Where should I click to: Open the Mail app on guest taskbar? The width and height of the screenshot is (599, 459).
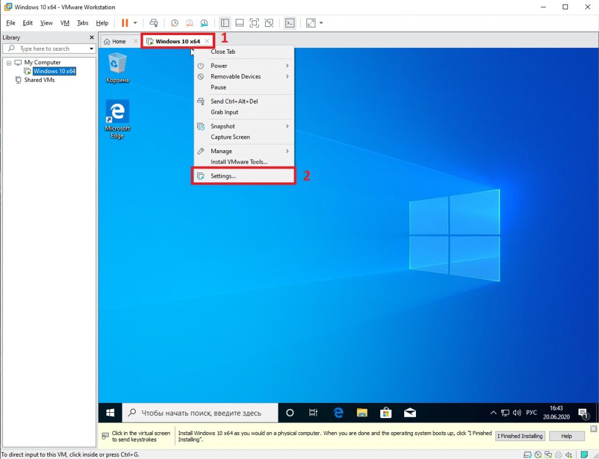click(410, 413)
